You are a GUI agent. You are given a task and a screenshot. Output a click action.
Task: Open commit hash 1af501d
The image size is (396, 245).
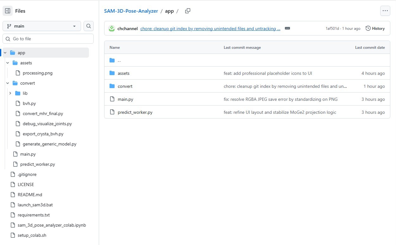click(333, 29)
